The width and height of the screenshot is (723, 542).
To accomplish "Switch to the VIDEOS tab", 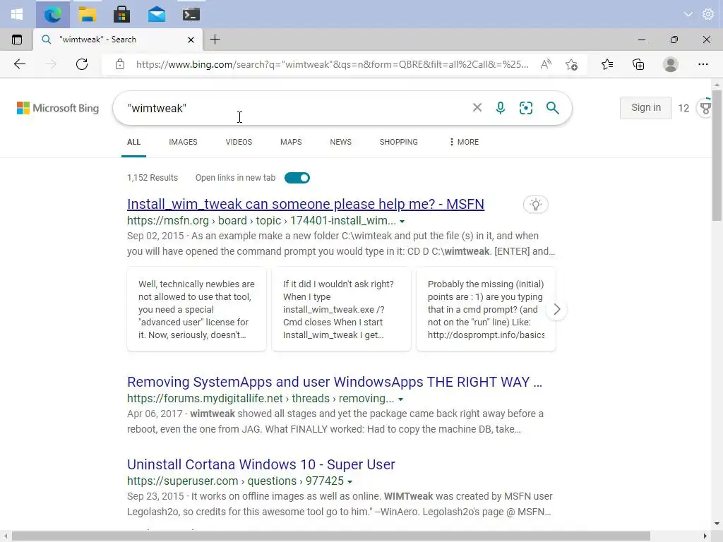I will [239, 142].
